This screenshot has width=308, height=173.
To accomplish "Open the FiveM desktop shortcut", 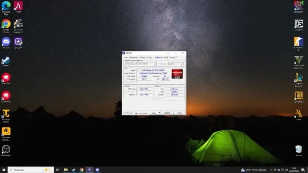I will tap(18, 7).
